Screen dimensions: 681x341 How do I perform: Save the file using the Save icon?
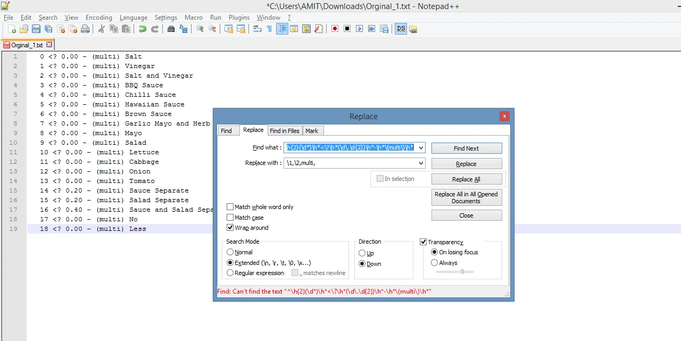pos(36,29)
